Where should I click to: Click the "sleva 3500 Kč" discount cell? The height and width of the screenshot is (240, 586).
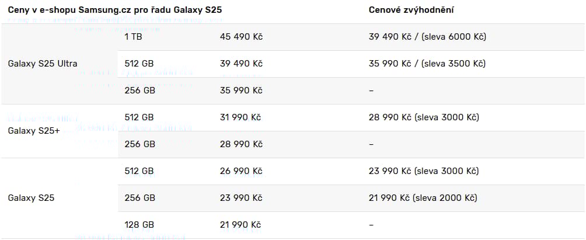click(x=427, y=64)
